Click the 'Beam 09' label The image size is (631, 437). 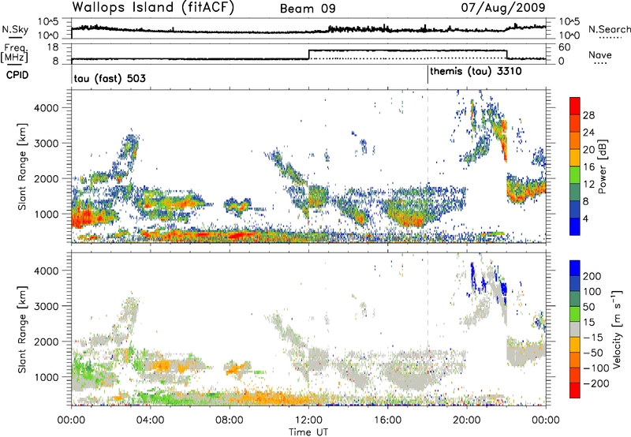(x=308, y=9)
